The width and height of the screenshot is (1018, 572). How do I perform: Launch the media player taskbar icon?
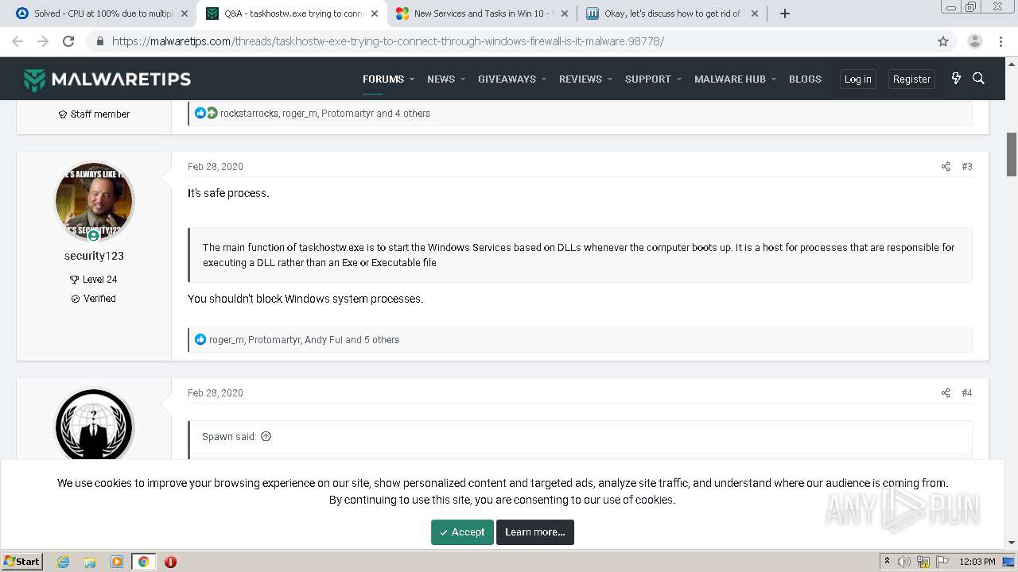117,562
